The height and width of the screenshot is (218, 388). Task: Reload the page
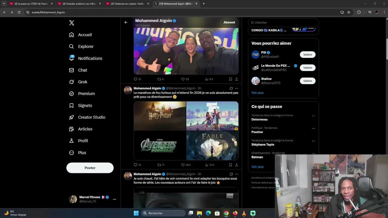(x=19, y=12)
